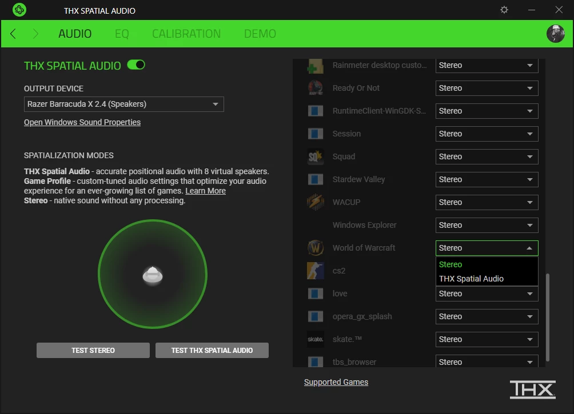
Task: Open skate. audio mode dropdown
Action: tap(487, 339)
